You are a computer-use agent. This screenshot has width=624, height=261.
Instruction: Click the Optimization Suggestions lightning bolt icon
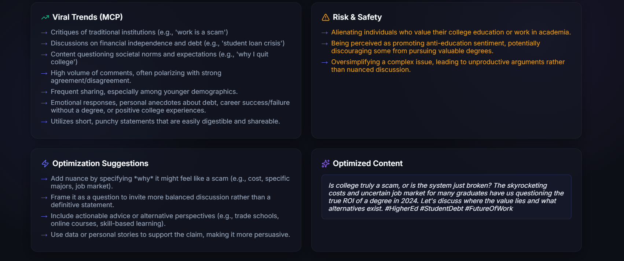[45, 163]
